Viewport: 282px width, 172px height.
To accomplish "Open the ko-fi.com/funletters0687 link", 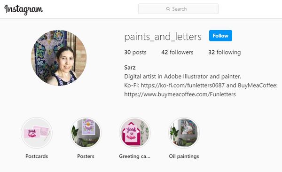I will pyautogui.click(x=182, y=85).
